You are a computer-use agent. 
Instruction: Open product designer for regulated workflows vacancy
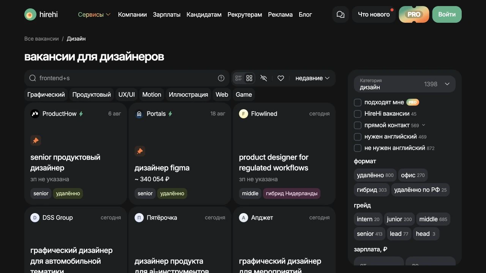pyautogui.click(x=274, y=162)
